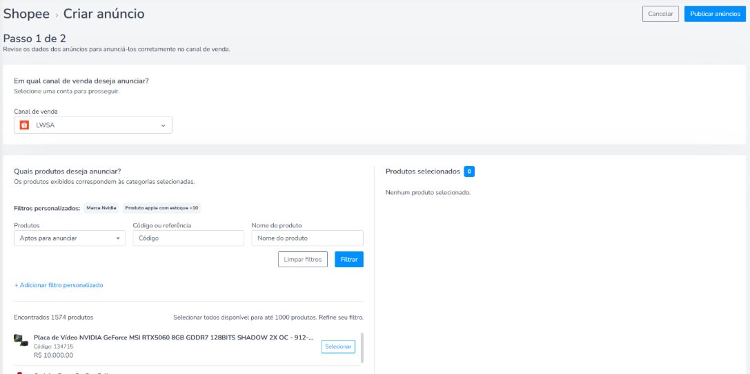Click the Shopee breadcrumb link

pyautogui.click(x=26, y=14)
